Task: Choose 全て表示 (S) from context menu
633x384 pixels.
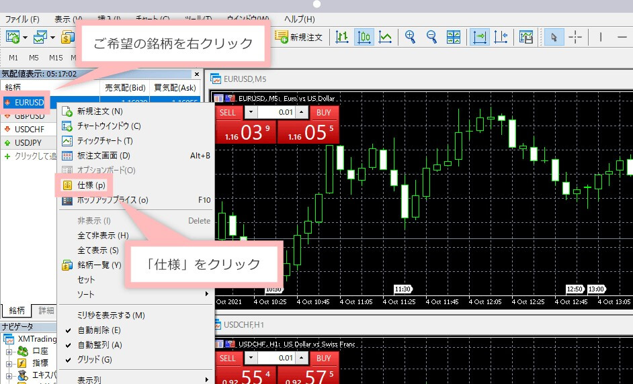Action: [98, 250]
